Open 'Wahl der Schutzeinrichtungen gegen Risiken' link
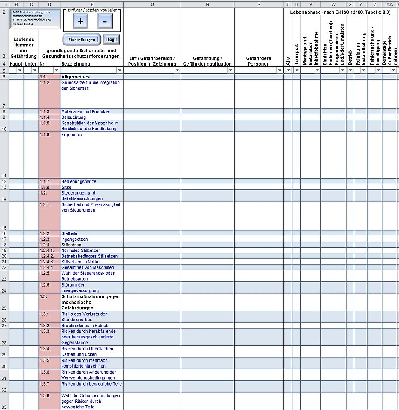This screenshot has height=410, width=399. 91,401
